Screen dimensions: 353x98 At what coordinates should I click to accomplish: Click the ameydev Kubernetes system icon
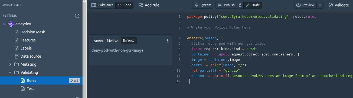click(x=11, y=24)
